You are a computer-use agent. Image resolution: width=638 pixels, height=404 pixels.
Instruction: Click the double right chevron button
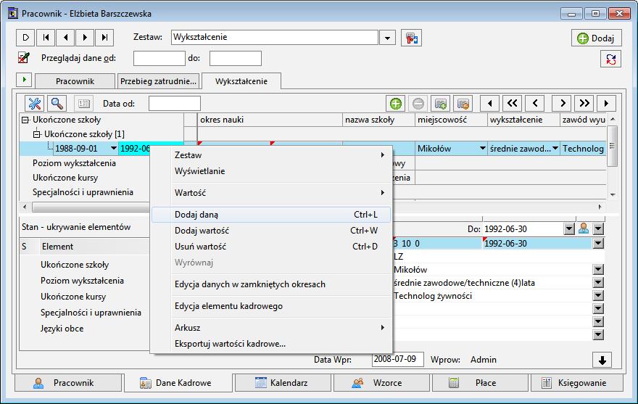(x=584, y=104)
